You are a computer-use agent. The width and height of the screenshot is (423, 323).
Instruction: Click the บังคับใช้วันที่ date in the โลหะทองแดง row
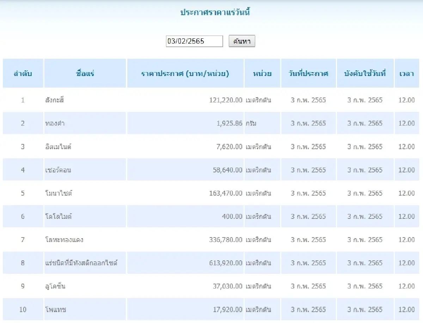click(365, 240)
